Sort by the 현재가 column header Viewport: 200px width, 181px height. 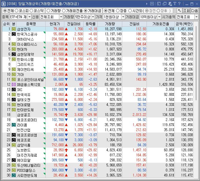(x=55, y=24)
